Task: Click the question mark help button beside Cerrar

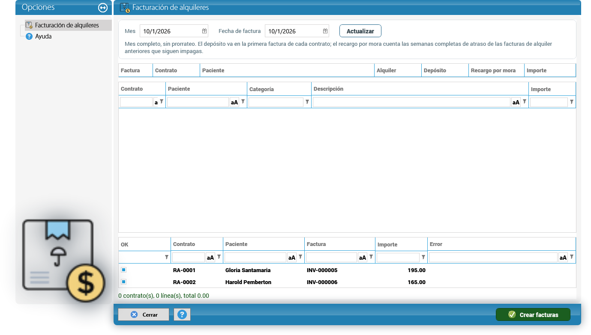Action: pos(182,314)
